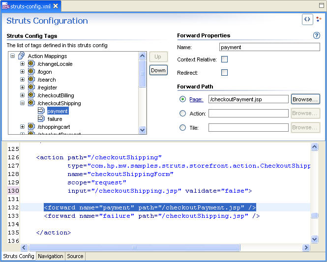Collapse the /checkoutShipping action node
327x262 pixels.
[22, 103]
